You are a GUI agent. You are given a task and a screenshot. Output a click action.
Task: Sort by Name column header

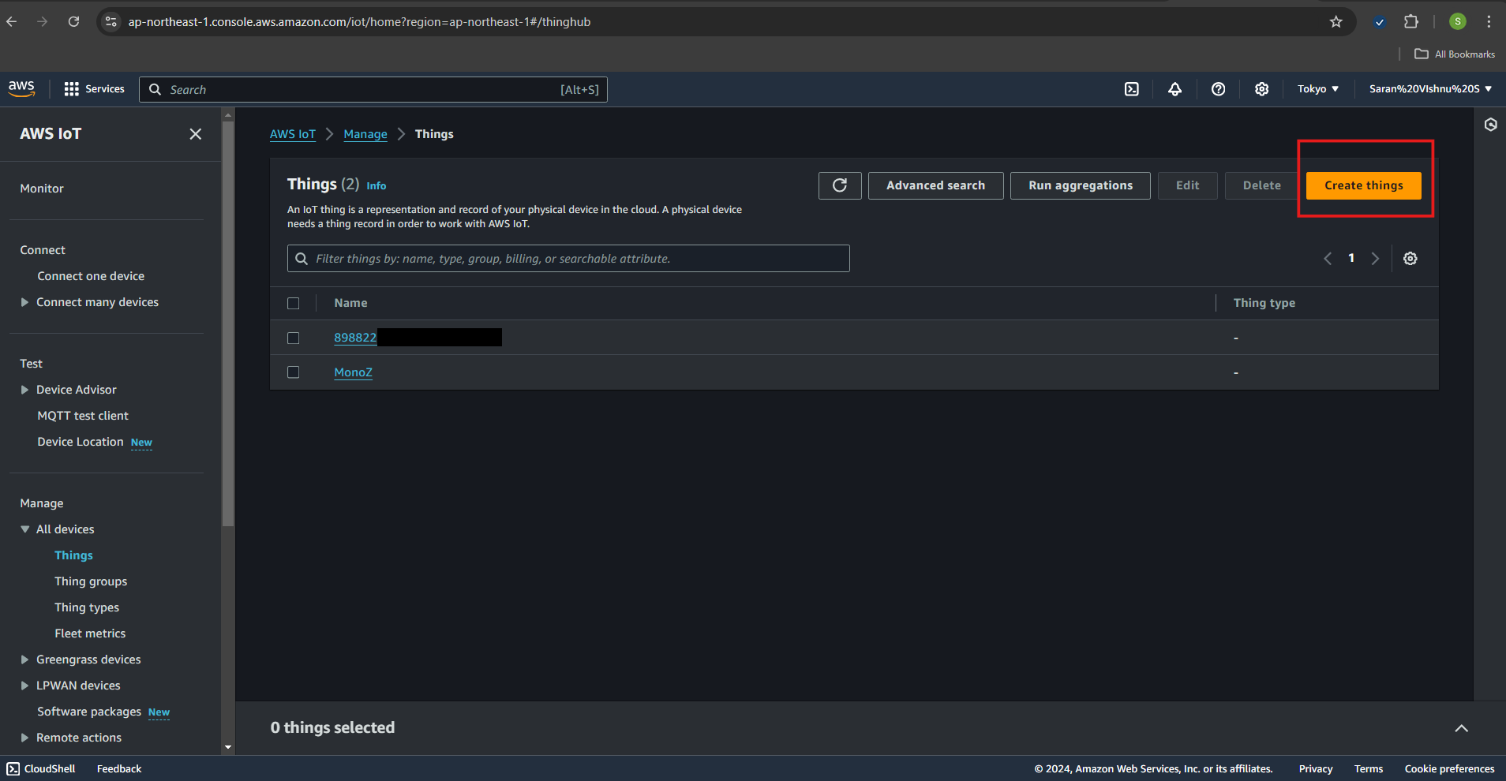pyautogui.click(x=350, y=303)
